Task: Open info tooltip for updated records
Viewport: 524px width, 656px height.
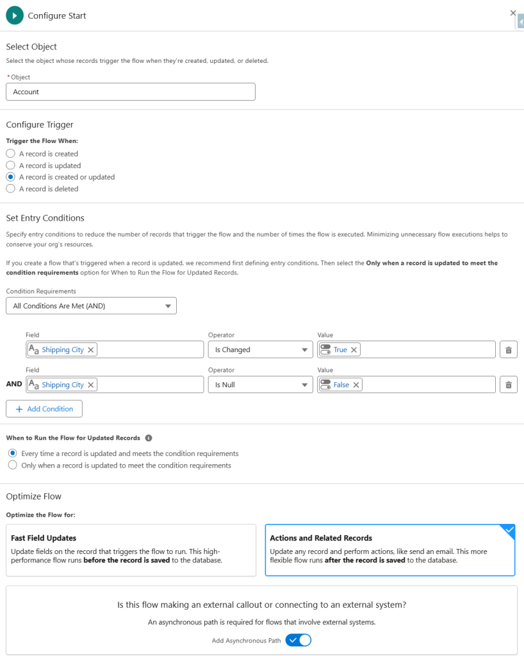Action: click(x=149, y=438)
